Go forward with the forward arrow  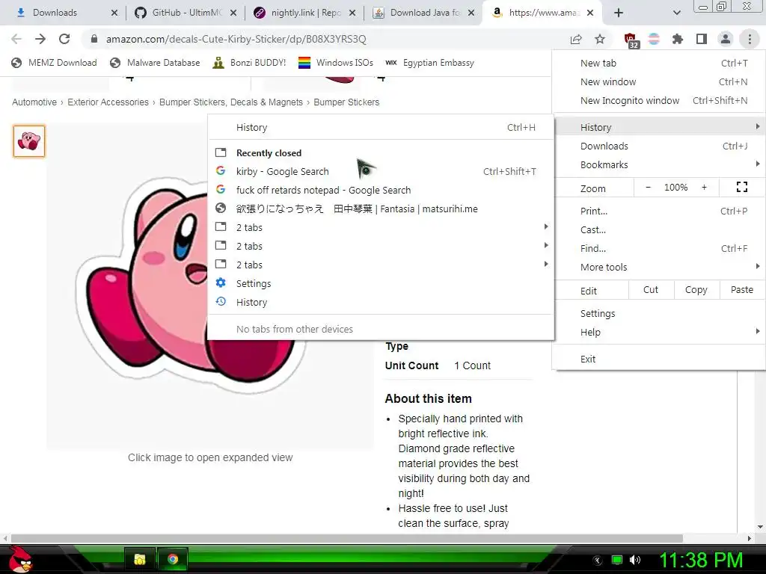[40, 39]
